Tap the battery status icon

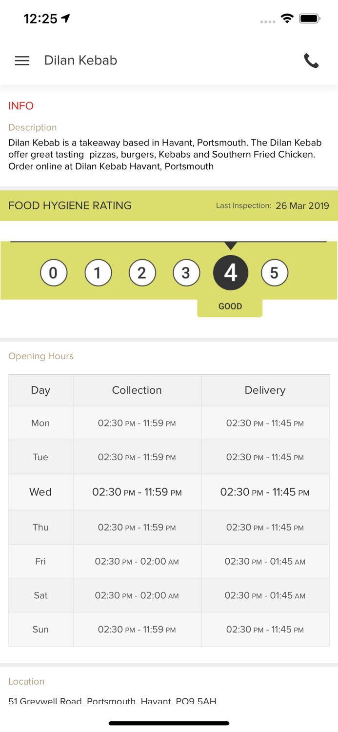pyautogui.click(x=310, y=19)
